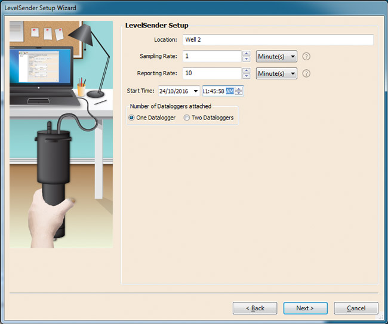Click the help icon beside Reporting Rate

pyautogui.click(x=307, y=73)
